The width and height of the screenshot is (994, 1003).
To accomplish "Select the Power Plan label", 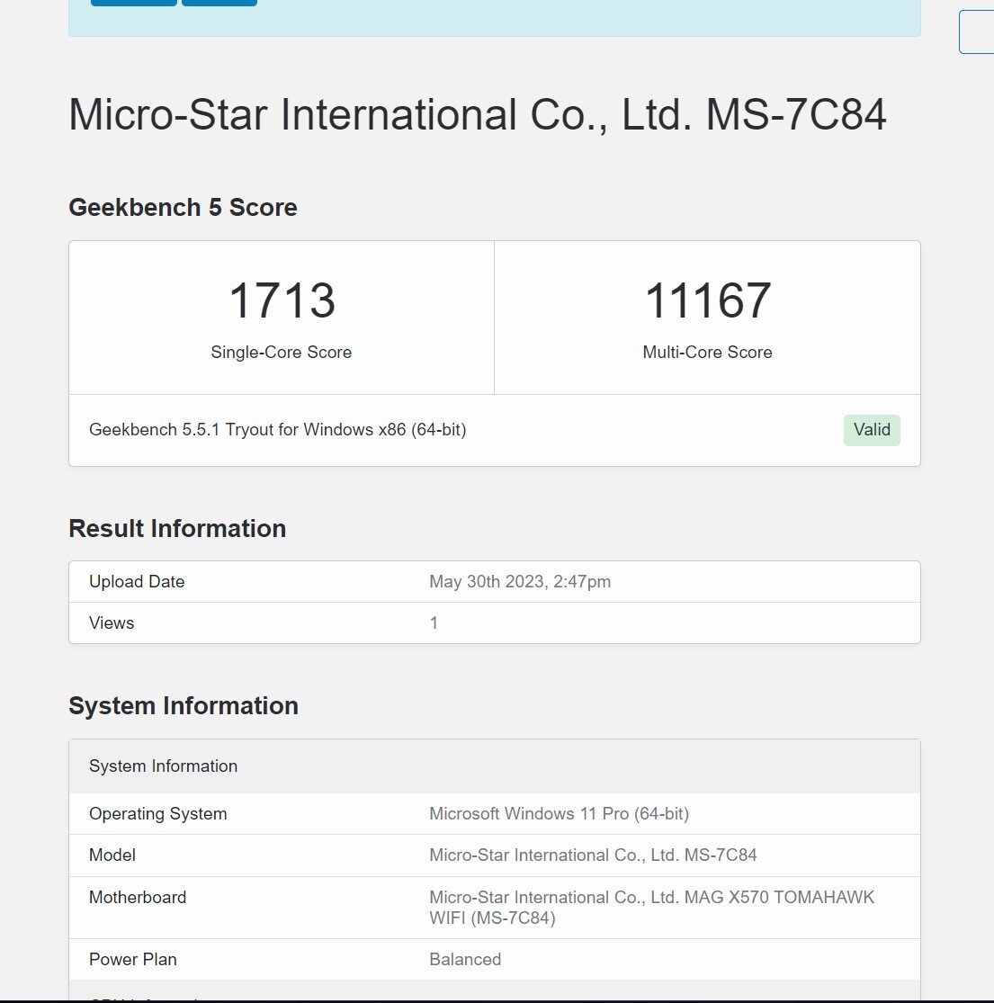I will pos(133,960).
